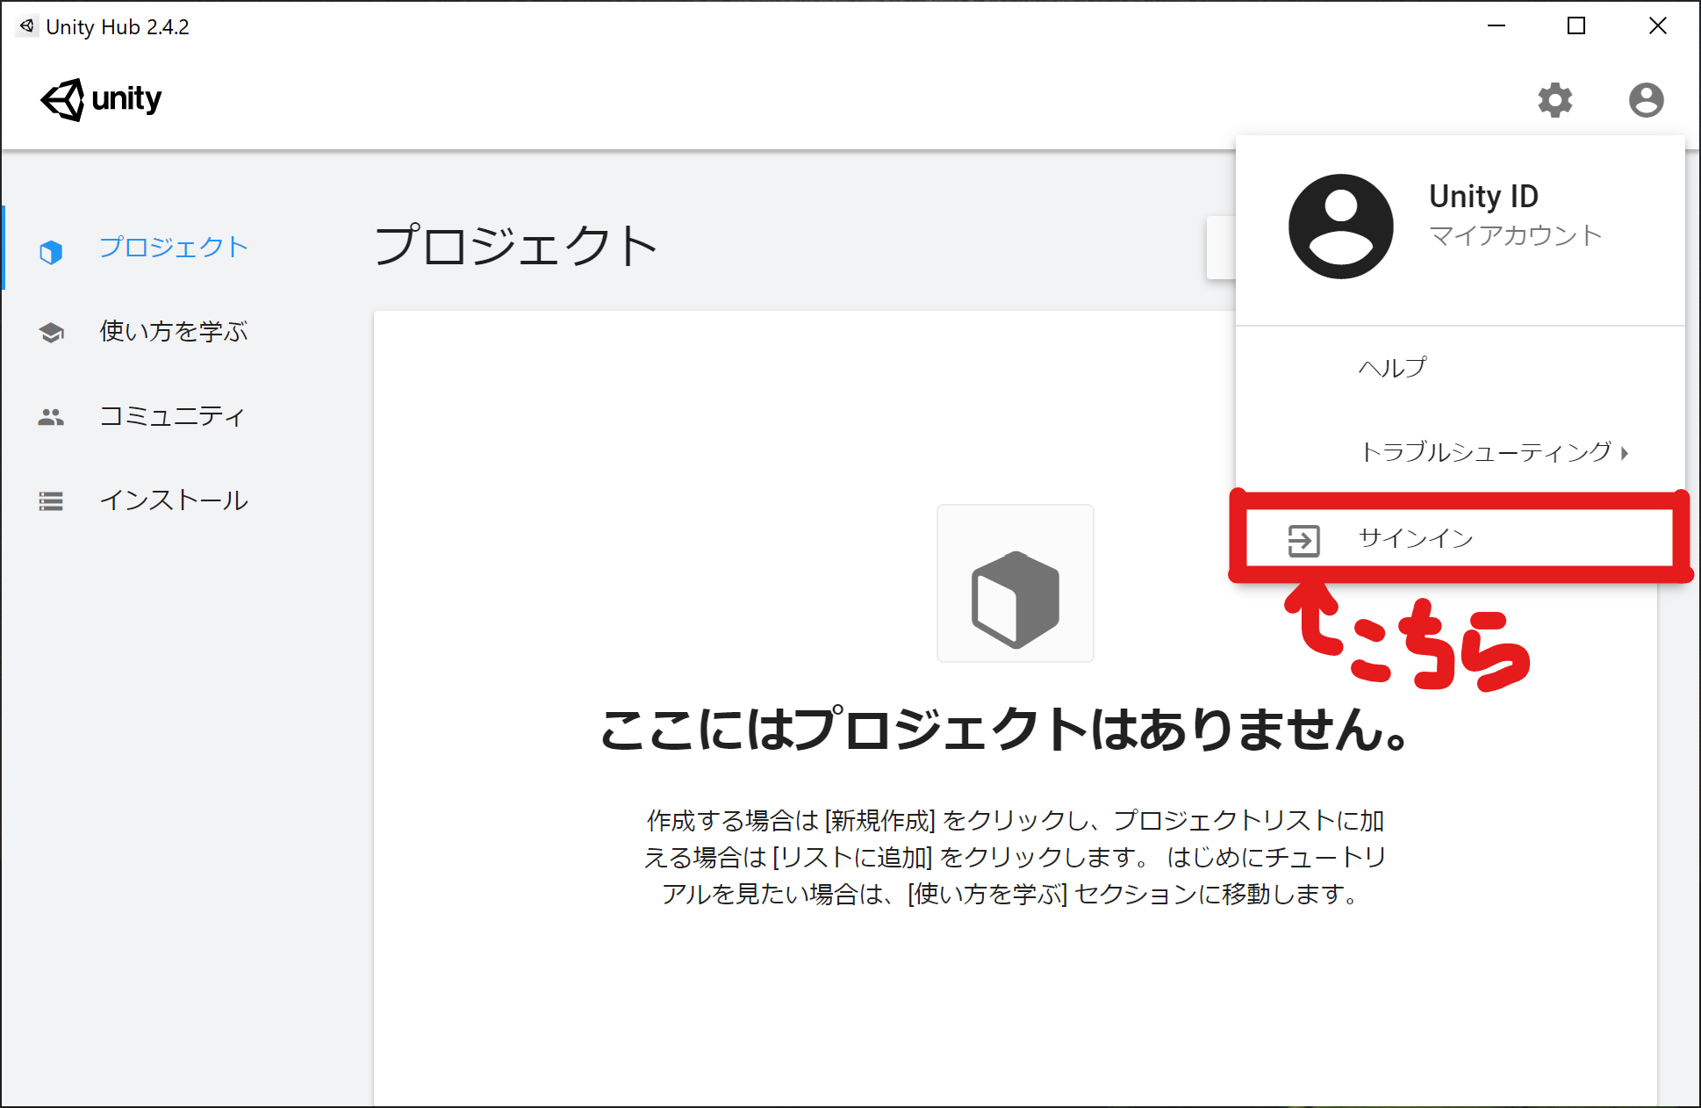Select マイアカウント under Unity ID
Screen dimensions: 1701x1108
(1516, 234)
